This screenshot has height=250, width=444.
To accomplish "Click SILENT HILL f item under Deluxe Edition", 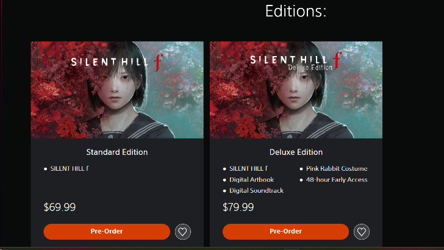I will point(248,168).
